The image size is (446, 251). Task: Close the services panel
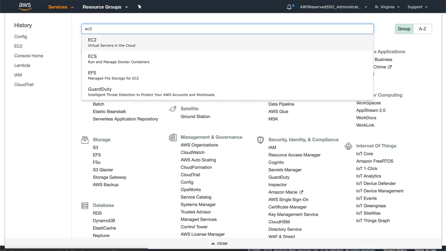tap(219, 243)
